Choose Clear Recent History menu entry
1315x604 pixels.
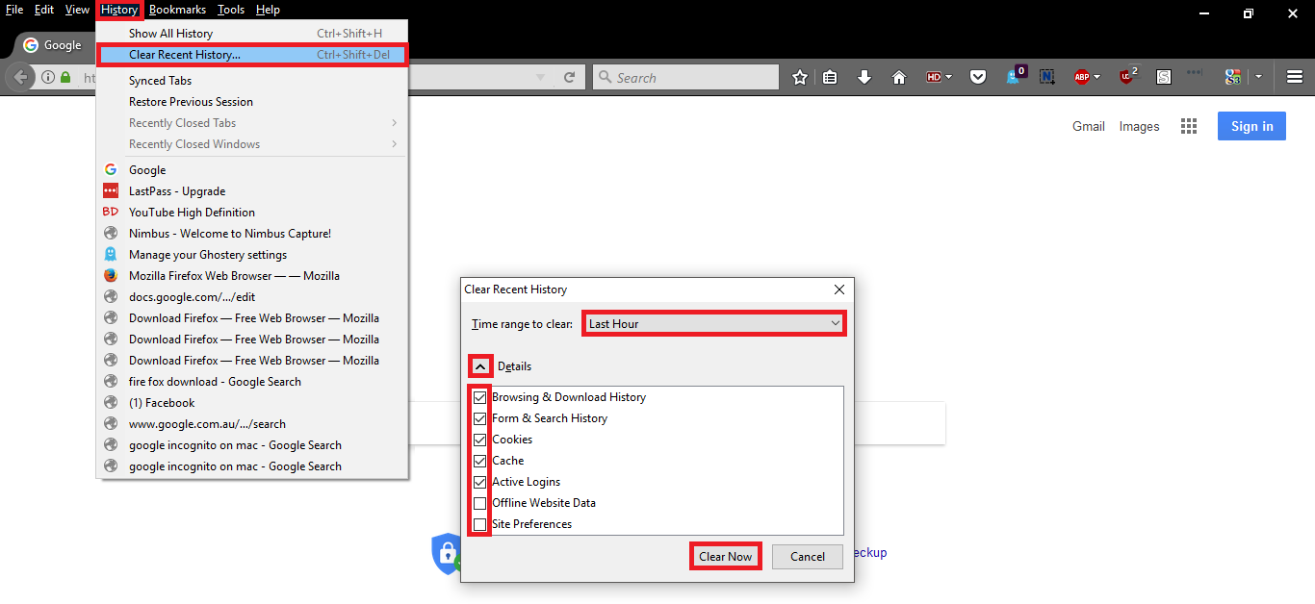(x=252, y=55)
